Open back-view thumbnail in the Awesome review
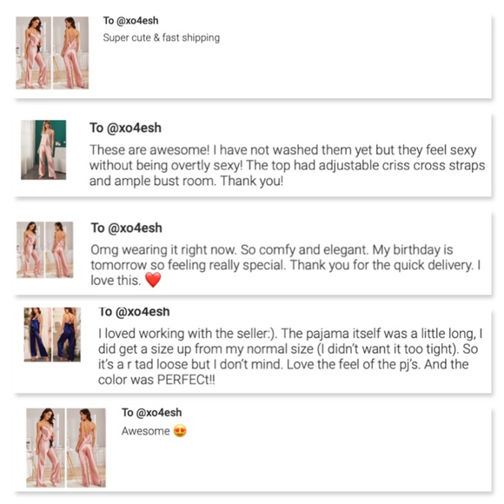This screenshot has width=504, height=504. [x=86, y=448]
